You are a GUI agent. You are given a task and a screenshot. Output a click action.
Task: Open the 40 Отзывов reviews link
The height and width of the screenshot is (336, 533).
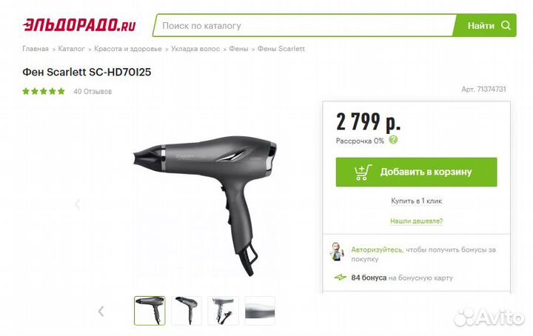point(93,91)
